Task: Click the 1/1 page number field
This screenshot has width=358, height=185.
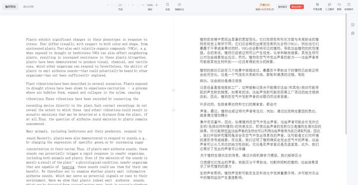Action: click(120, 5)
